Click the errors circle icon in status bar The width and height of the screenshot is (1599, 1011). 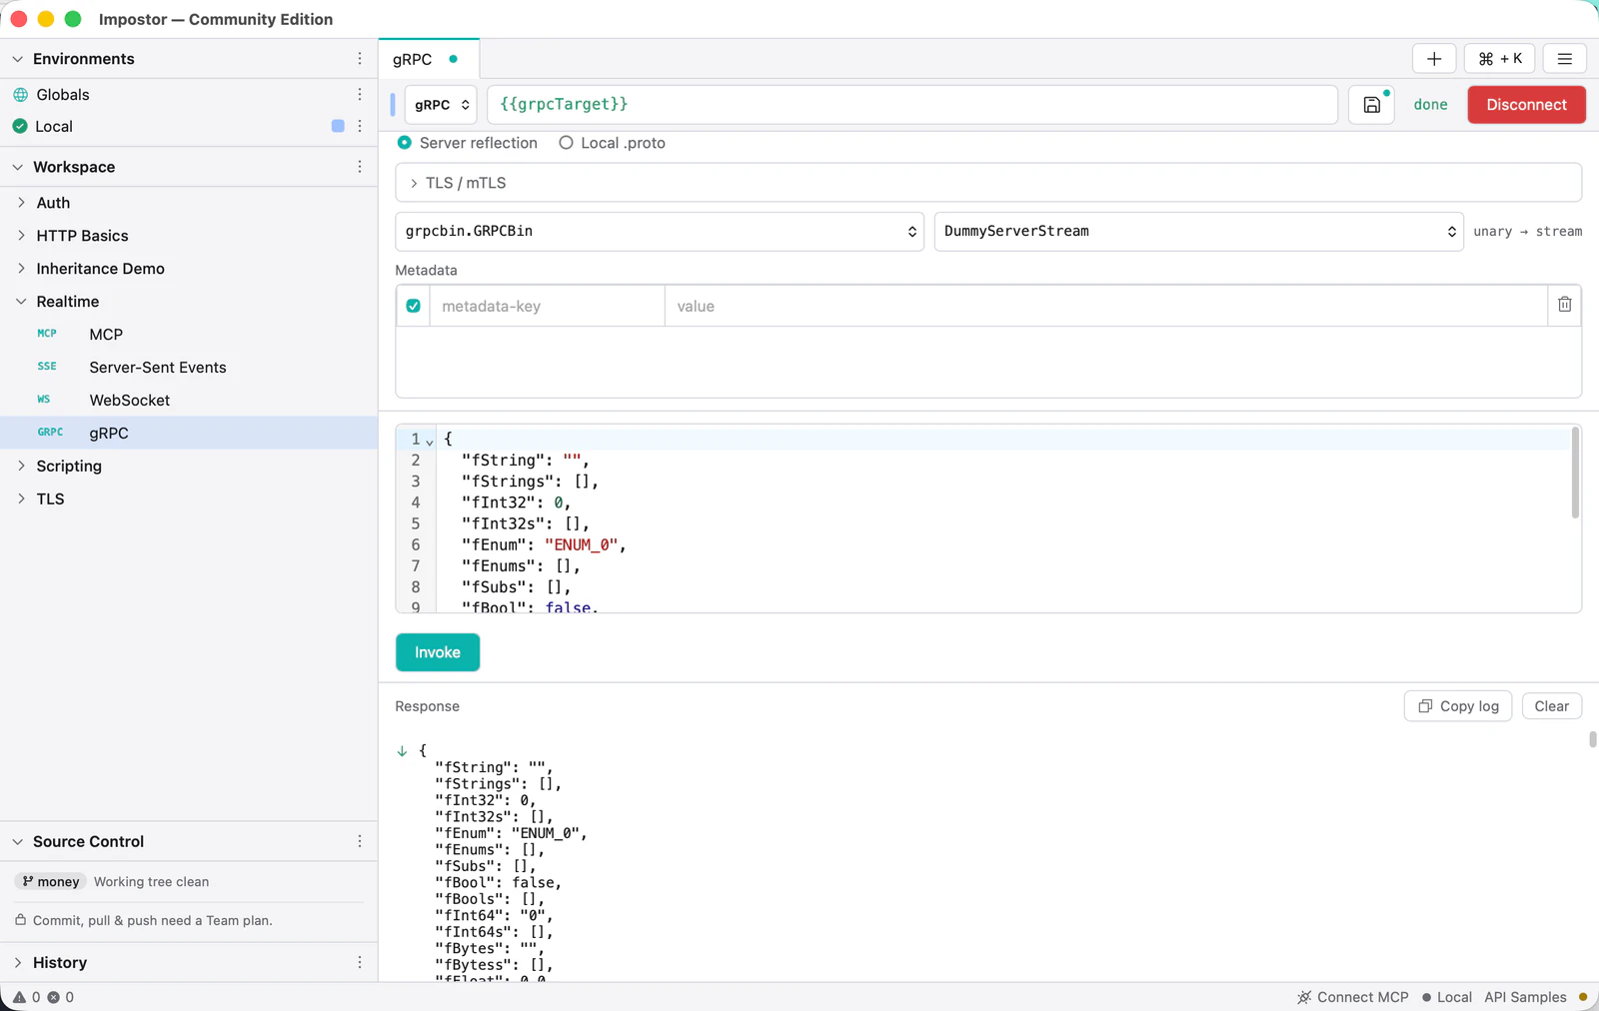[x=54, y=997]
